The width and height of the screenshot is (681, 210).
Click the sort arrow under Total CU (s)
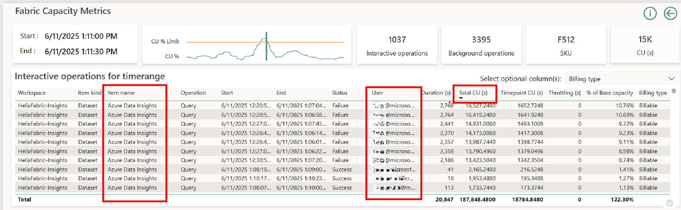[461, 98]
